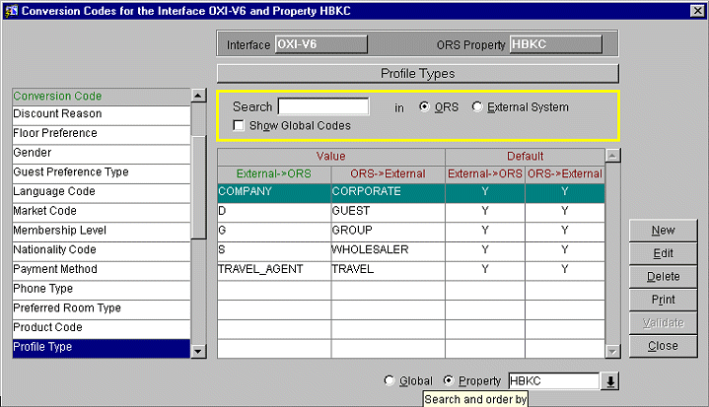Image resolution: width=709 pixels, height=407 pixels.
Task: Enable Show Global Codes checkbox
Action: 239,126
